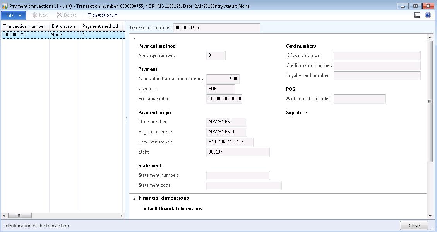This screenshot has height=232, width=437.
Task: Click the status bar text Identification of the transaction
Action: coord(36,226)
